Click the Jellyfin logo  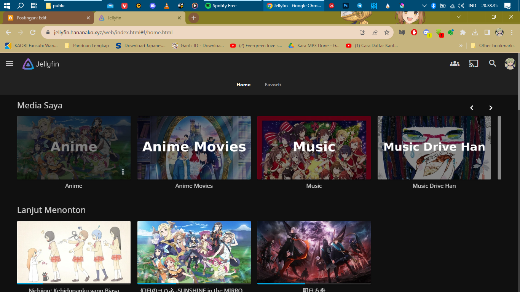[41, 64]
